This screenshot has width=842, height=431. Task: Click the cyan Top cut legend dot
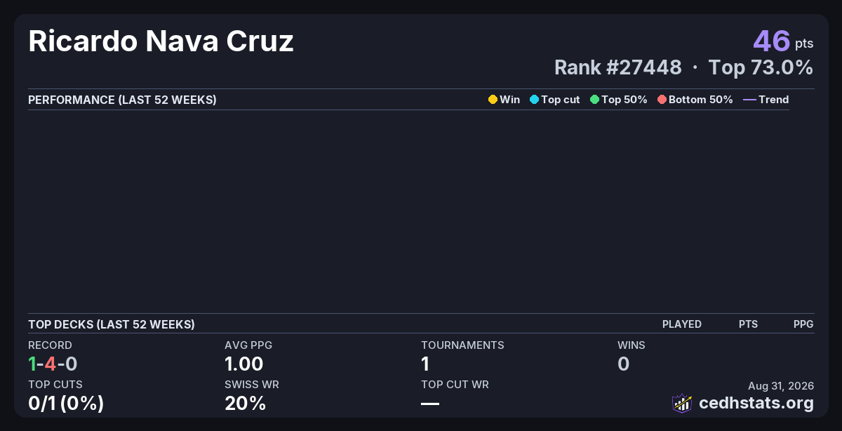coord(534,100)
